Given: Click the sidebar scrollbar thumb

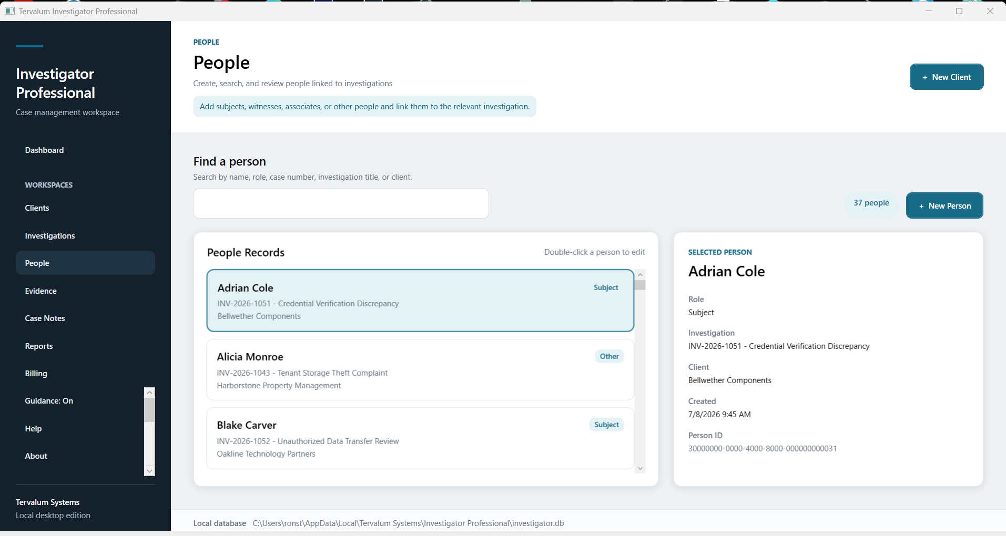Looking at the screenshot, I should [150, 410].
